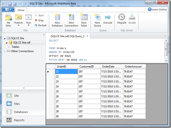The width and height of the screenshot is (171, 128).
Task: Open the Files workspace
Action: pos(24,104)
